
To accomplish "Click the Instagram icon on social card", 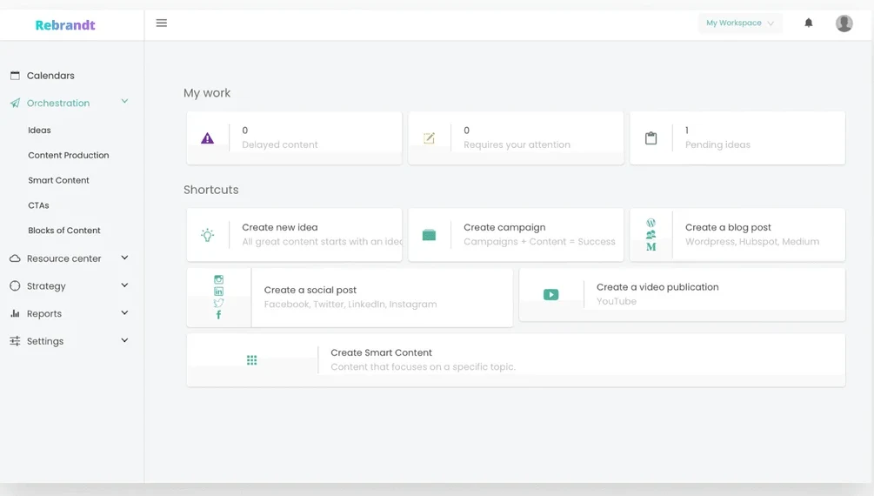I will point(218,279).
